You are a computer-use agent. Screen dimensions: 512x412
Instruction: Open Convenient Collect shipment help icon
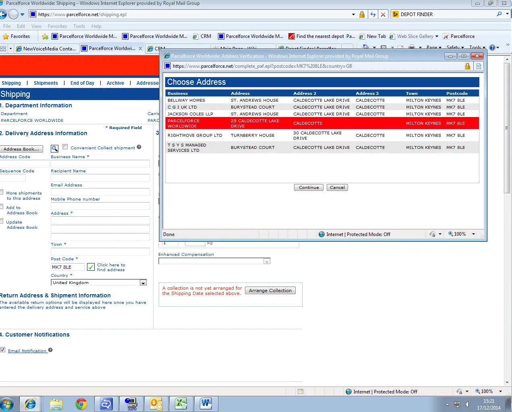tap(139, 147)
